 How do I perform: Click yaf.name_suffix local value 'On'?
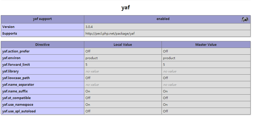(x=88, y=91)
